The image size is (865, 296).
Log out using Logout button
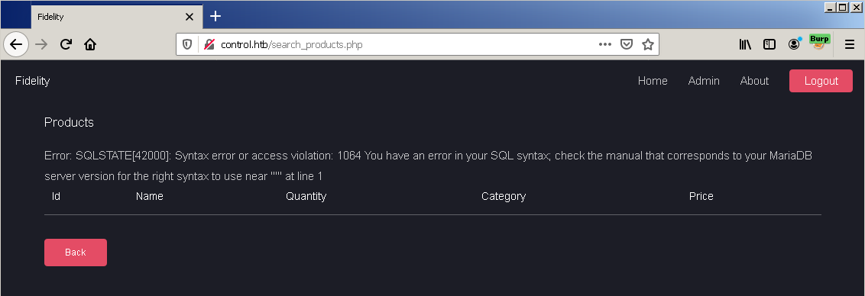pos(821,81)
